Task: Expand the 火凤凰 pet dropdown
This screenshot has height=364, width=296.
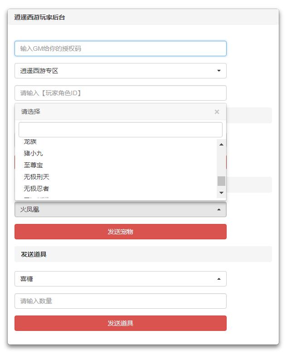Action: point(120,209)
